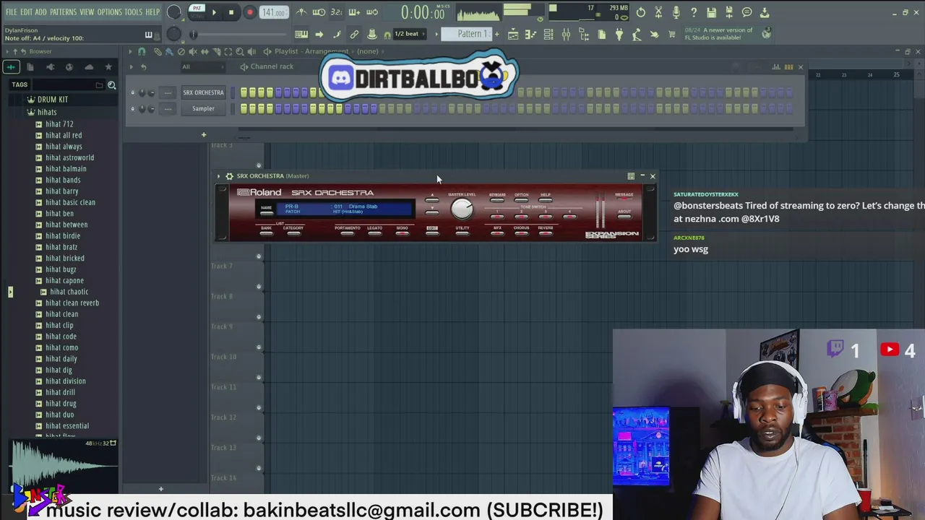Viewport: 925px width, 520px height.
Task: Click the plugin picker plug icon
Action: pyautogui.click(x=619, y=34)
